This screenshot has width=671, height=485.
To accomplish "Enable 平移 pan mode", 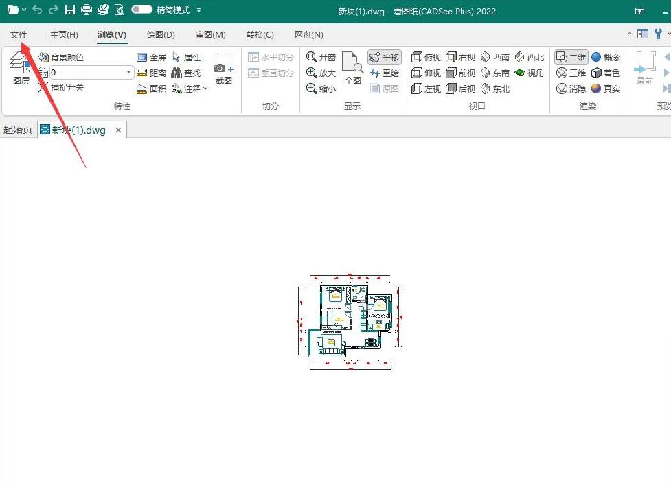I will pos(384,58).
